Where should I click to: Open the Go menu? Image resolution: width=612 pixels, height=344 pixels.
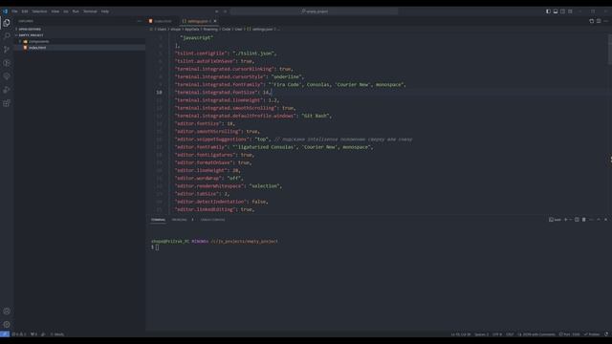(x=66, y=11)
